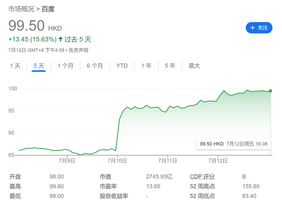
Task: Click the 100 y-axis label
Action: pyautogui.click(x=13, y=88)
